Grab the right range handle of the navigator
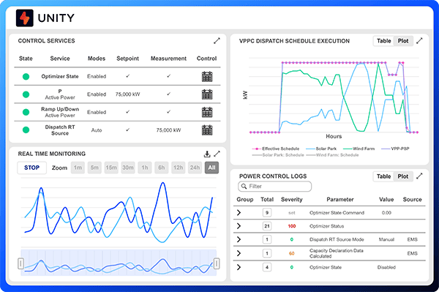This screenshot has height=292, width=439. point(217,263)
